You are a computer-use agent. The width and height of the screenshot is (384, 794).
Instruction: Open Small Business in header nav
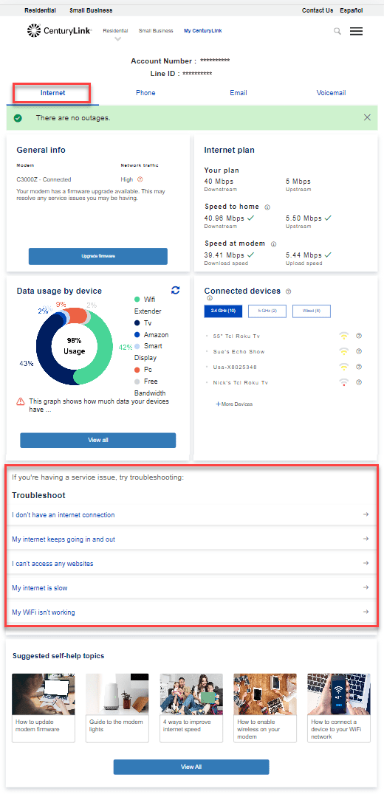[156, 31]
